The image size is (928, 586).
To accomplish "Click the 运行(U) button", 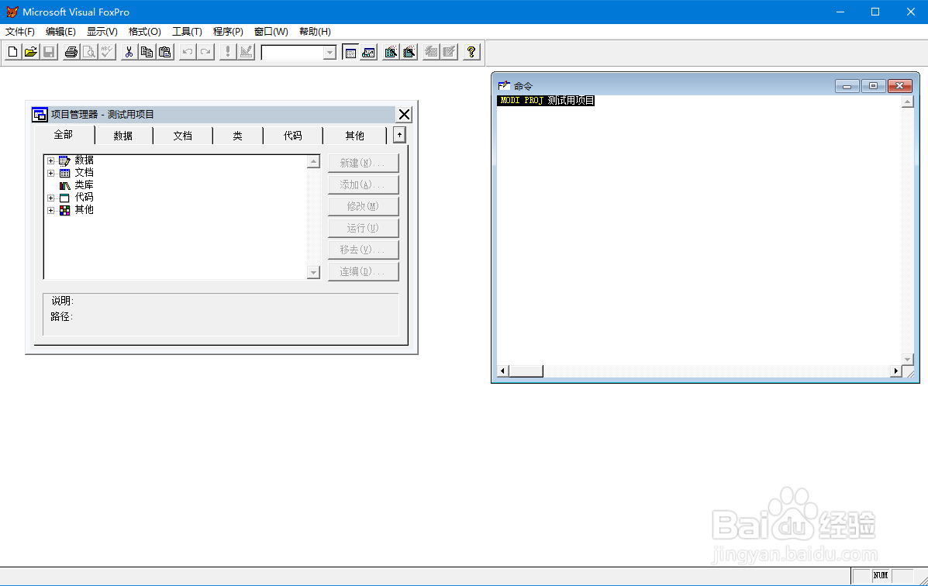I will [x=363, y=228].
